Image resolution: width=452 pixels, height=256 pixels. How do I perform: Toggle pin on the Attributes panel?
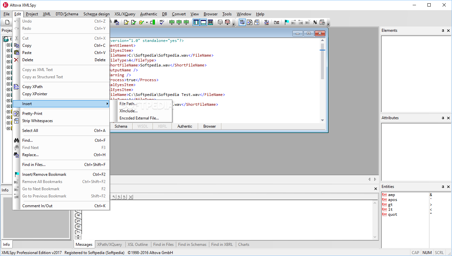pos(443,118)
